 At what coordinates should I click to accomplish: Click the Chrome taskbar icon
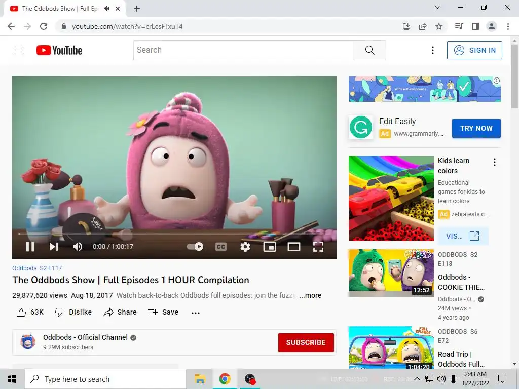click(225, 379)
